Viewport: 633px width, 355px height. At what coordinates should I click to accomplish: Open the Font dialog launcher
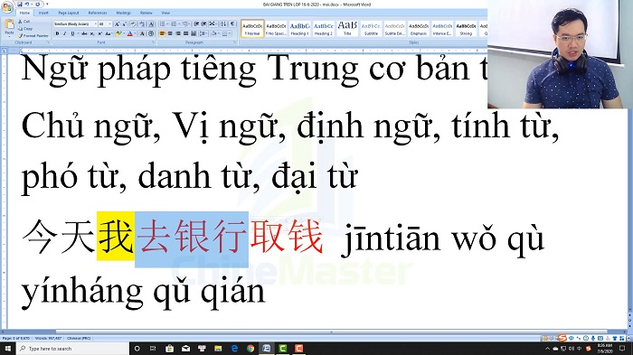153,42
